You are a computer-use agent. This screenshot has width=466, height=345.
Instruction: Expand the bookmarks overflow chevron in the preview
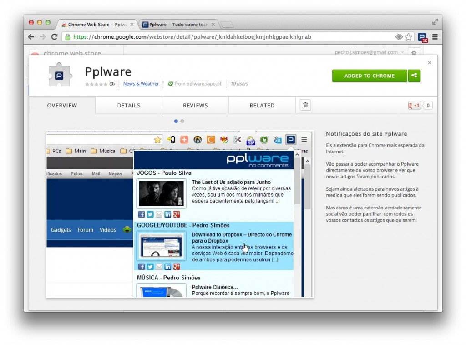(248, 150)
